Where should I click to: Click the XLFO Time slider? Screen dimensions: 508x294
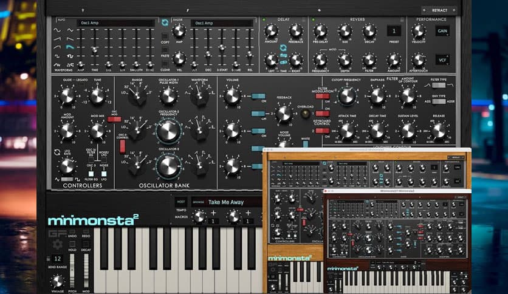[95, 47]
